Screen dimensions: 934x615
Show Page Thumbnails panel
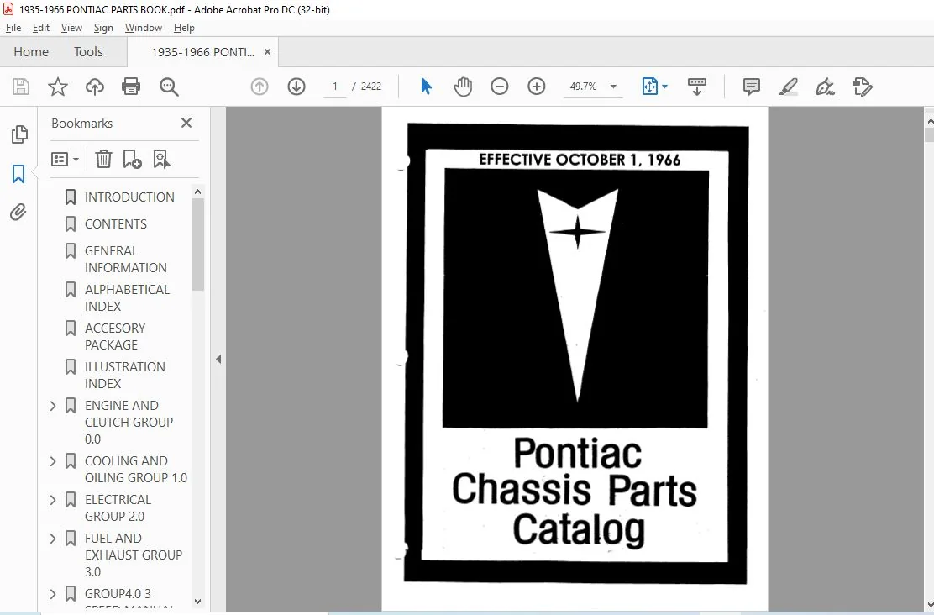click(19, 134)
